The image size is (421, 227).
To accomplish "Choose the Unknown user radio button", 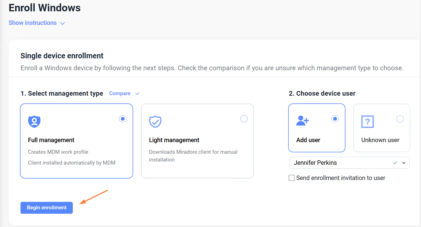I will [400, 119].
